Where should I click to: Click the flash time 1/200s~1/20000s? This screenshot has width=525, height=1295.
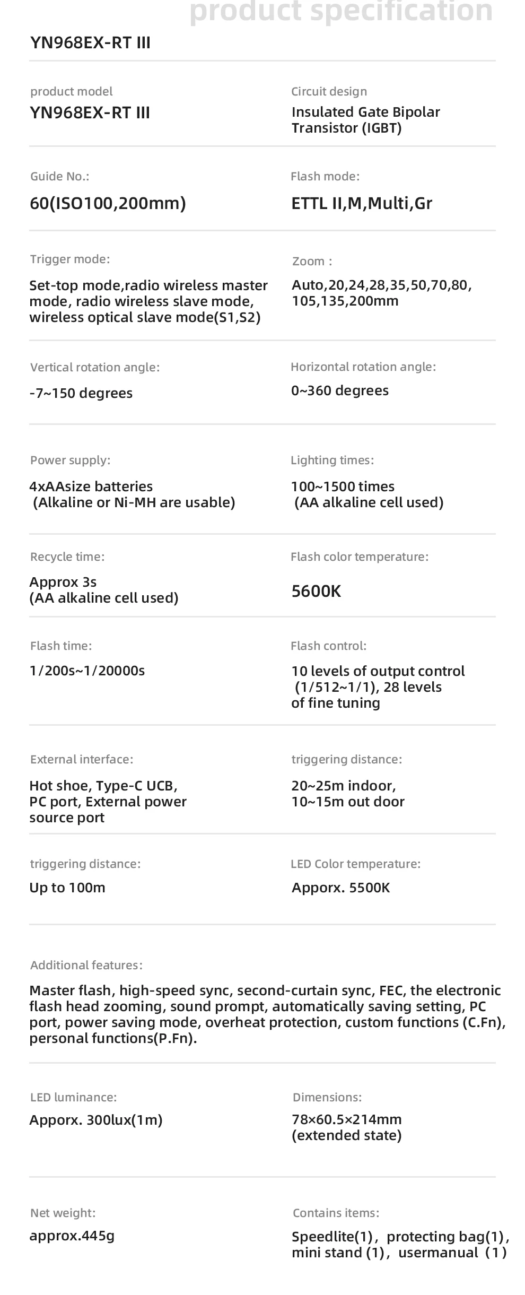coord(87,671)
